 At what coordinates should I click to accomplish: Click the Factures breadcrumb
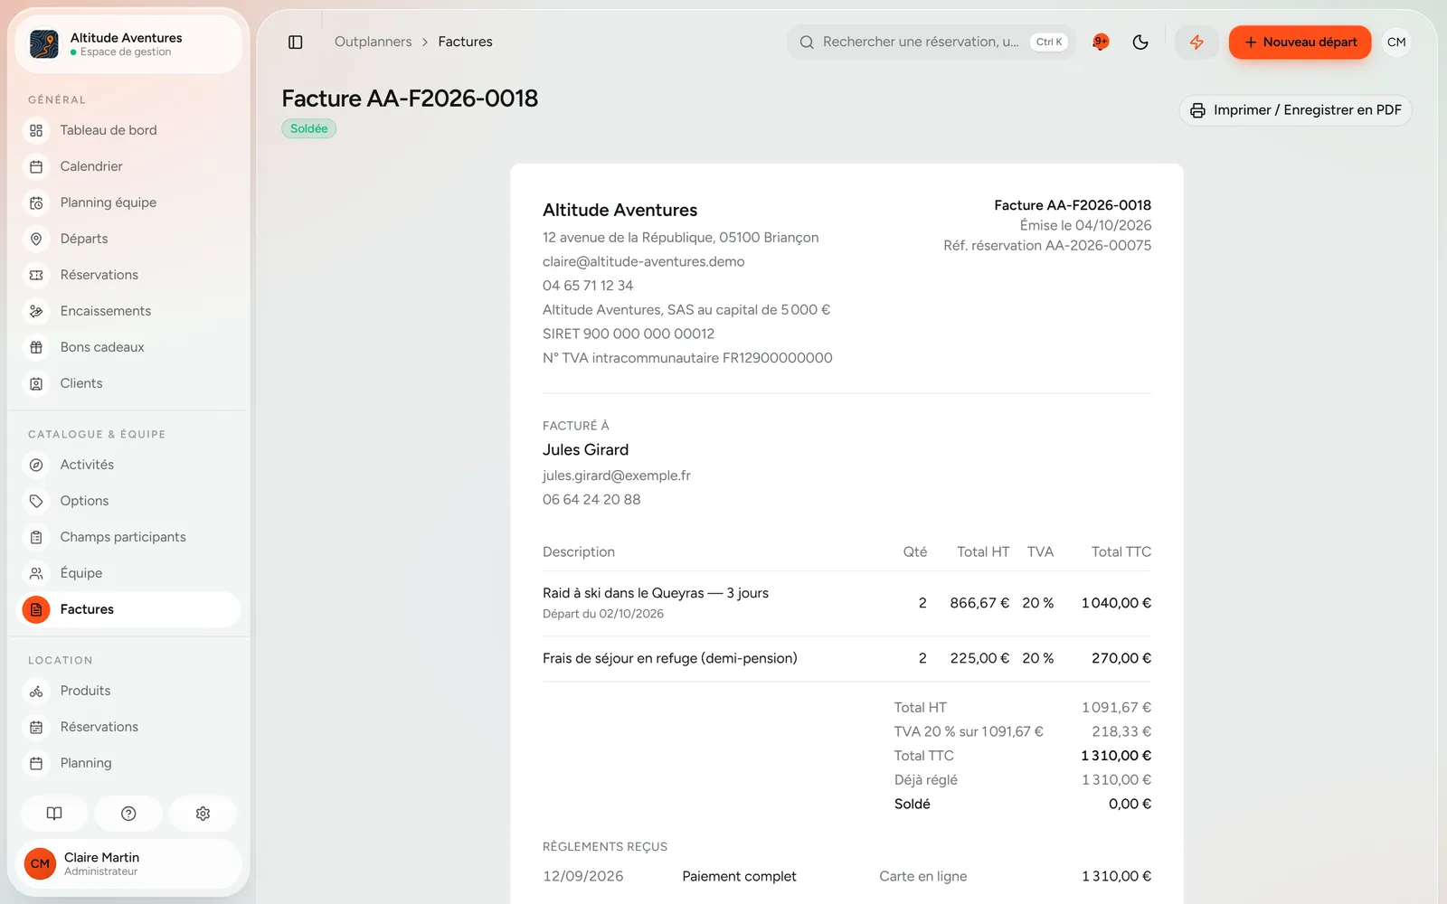tap(465, 42)
